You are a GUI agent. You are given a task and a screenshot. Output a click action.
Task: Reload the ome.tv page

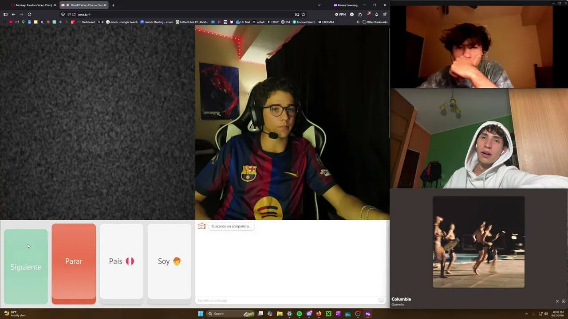29,15
